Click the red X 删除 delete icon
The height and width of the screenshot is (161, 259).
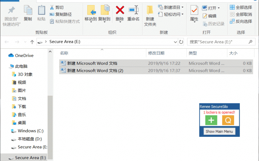click(120, 10)
